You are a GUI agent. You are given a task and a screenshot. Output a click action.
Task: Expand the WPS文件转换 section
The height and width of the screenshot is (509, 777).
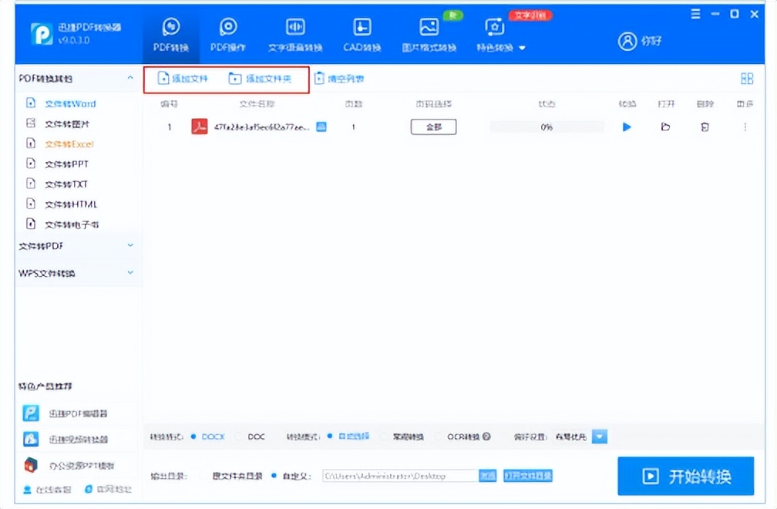(129, 272)
